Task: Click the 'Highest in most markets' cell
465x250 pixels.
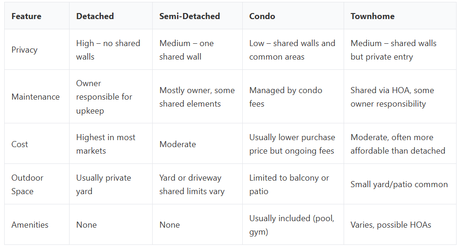Action: pyautogui.click(x=106, y=144)
